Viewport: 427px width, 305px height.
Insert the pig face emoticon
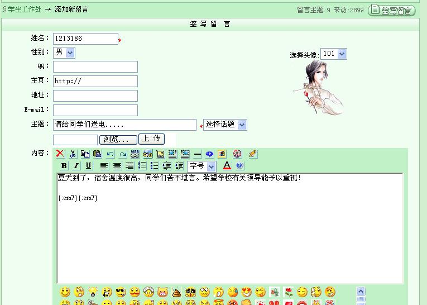162,292
